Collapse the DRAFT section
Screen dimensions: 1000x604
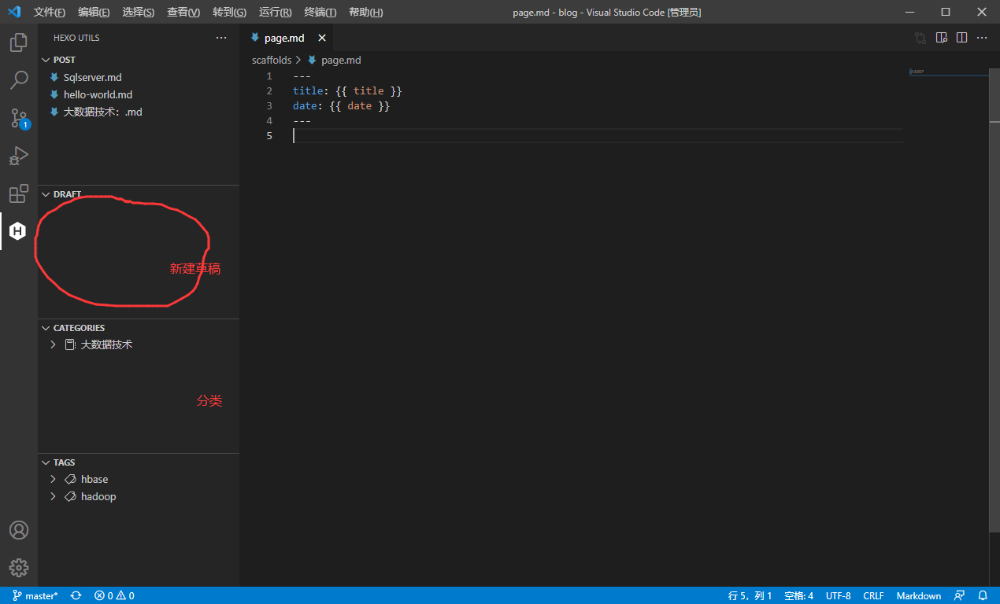tap(46, 194)
